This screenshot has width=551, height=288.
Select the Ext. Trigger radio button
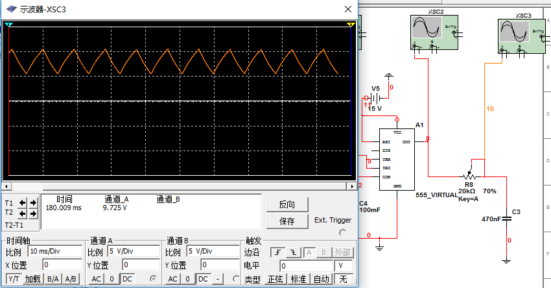point(343,232)
